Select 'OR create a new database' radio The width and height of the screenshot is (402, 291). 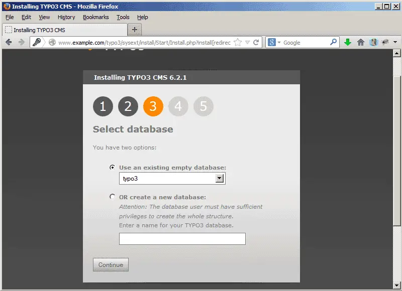(x=112, y=197)
